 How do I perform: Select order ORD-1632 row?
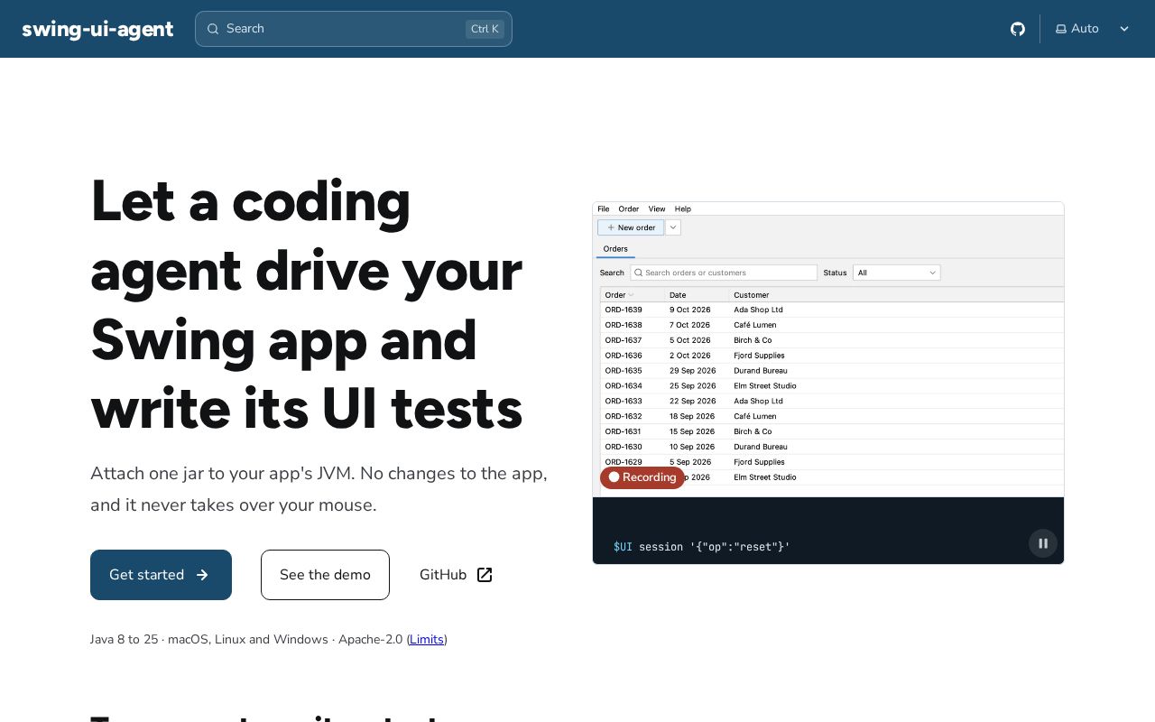[x=833, y=416]
